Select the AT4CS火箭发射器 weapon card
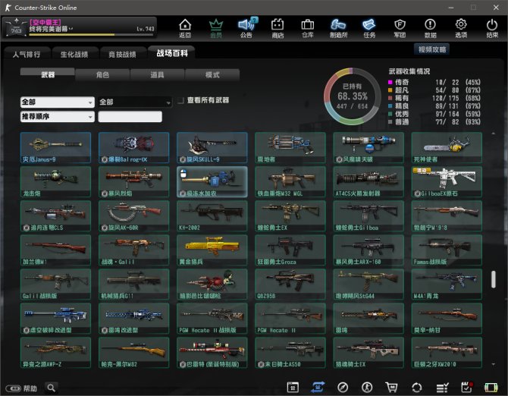The image size is (508, 396). (x=368, y=181)
